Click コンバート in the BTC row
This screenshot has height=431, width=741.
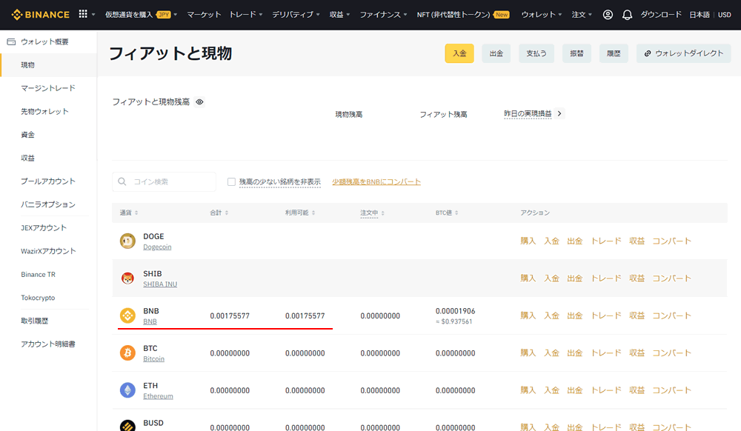[x=671, y=353]
